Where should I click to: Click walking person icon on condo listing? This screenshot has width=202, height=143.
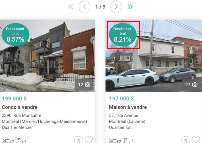click(79, 140)
